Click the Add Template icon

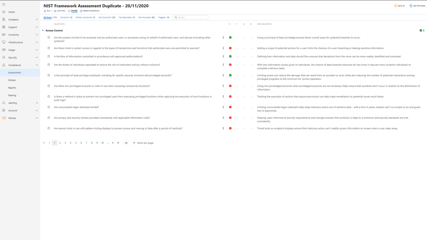[x=411, y=6]
